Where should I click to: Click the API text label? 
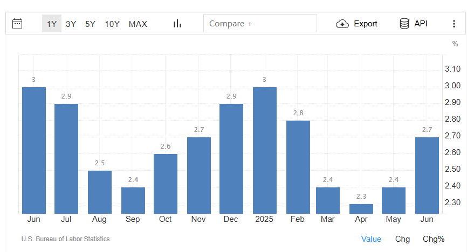click(x=421, y=24)
